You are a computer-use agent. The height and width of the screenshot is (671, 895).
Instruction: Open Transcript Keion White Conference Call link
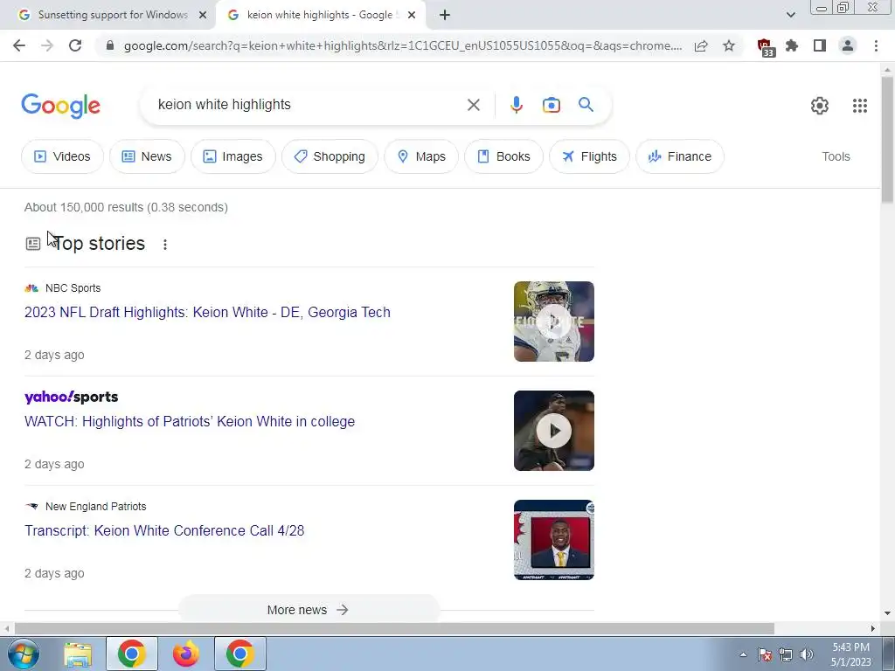pyautogui.click(x=164, y=530)
